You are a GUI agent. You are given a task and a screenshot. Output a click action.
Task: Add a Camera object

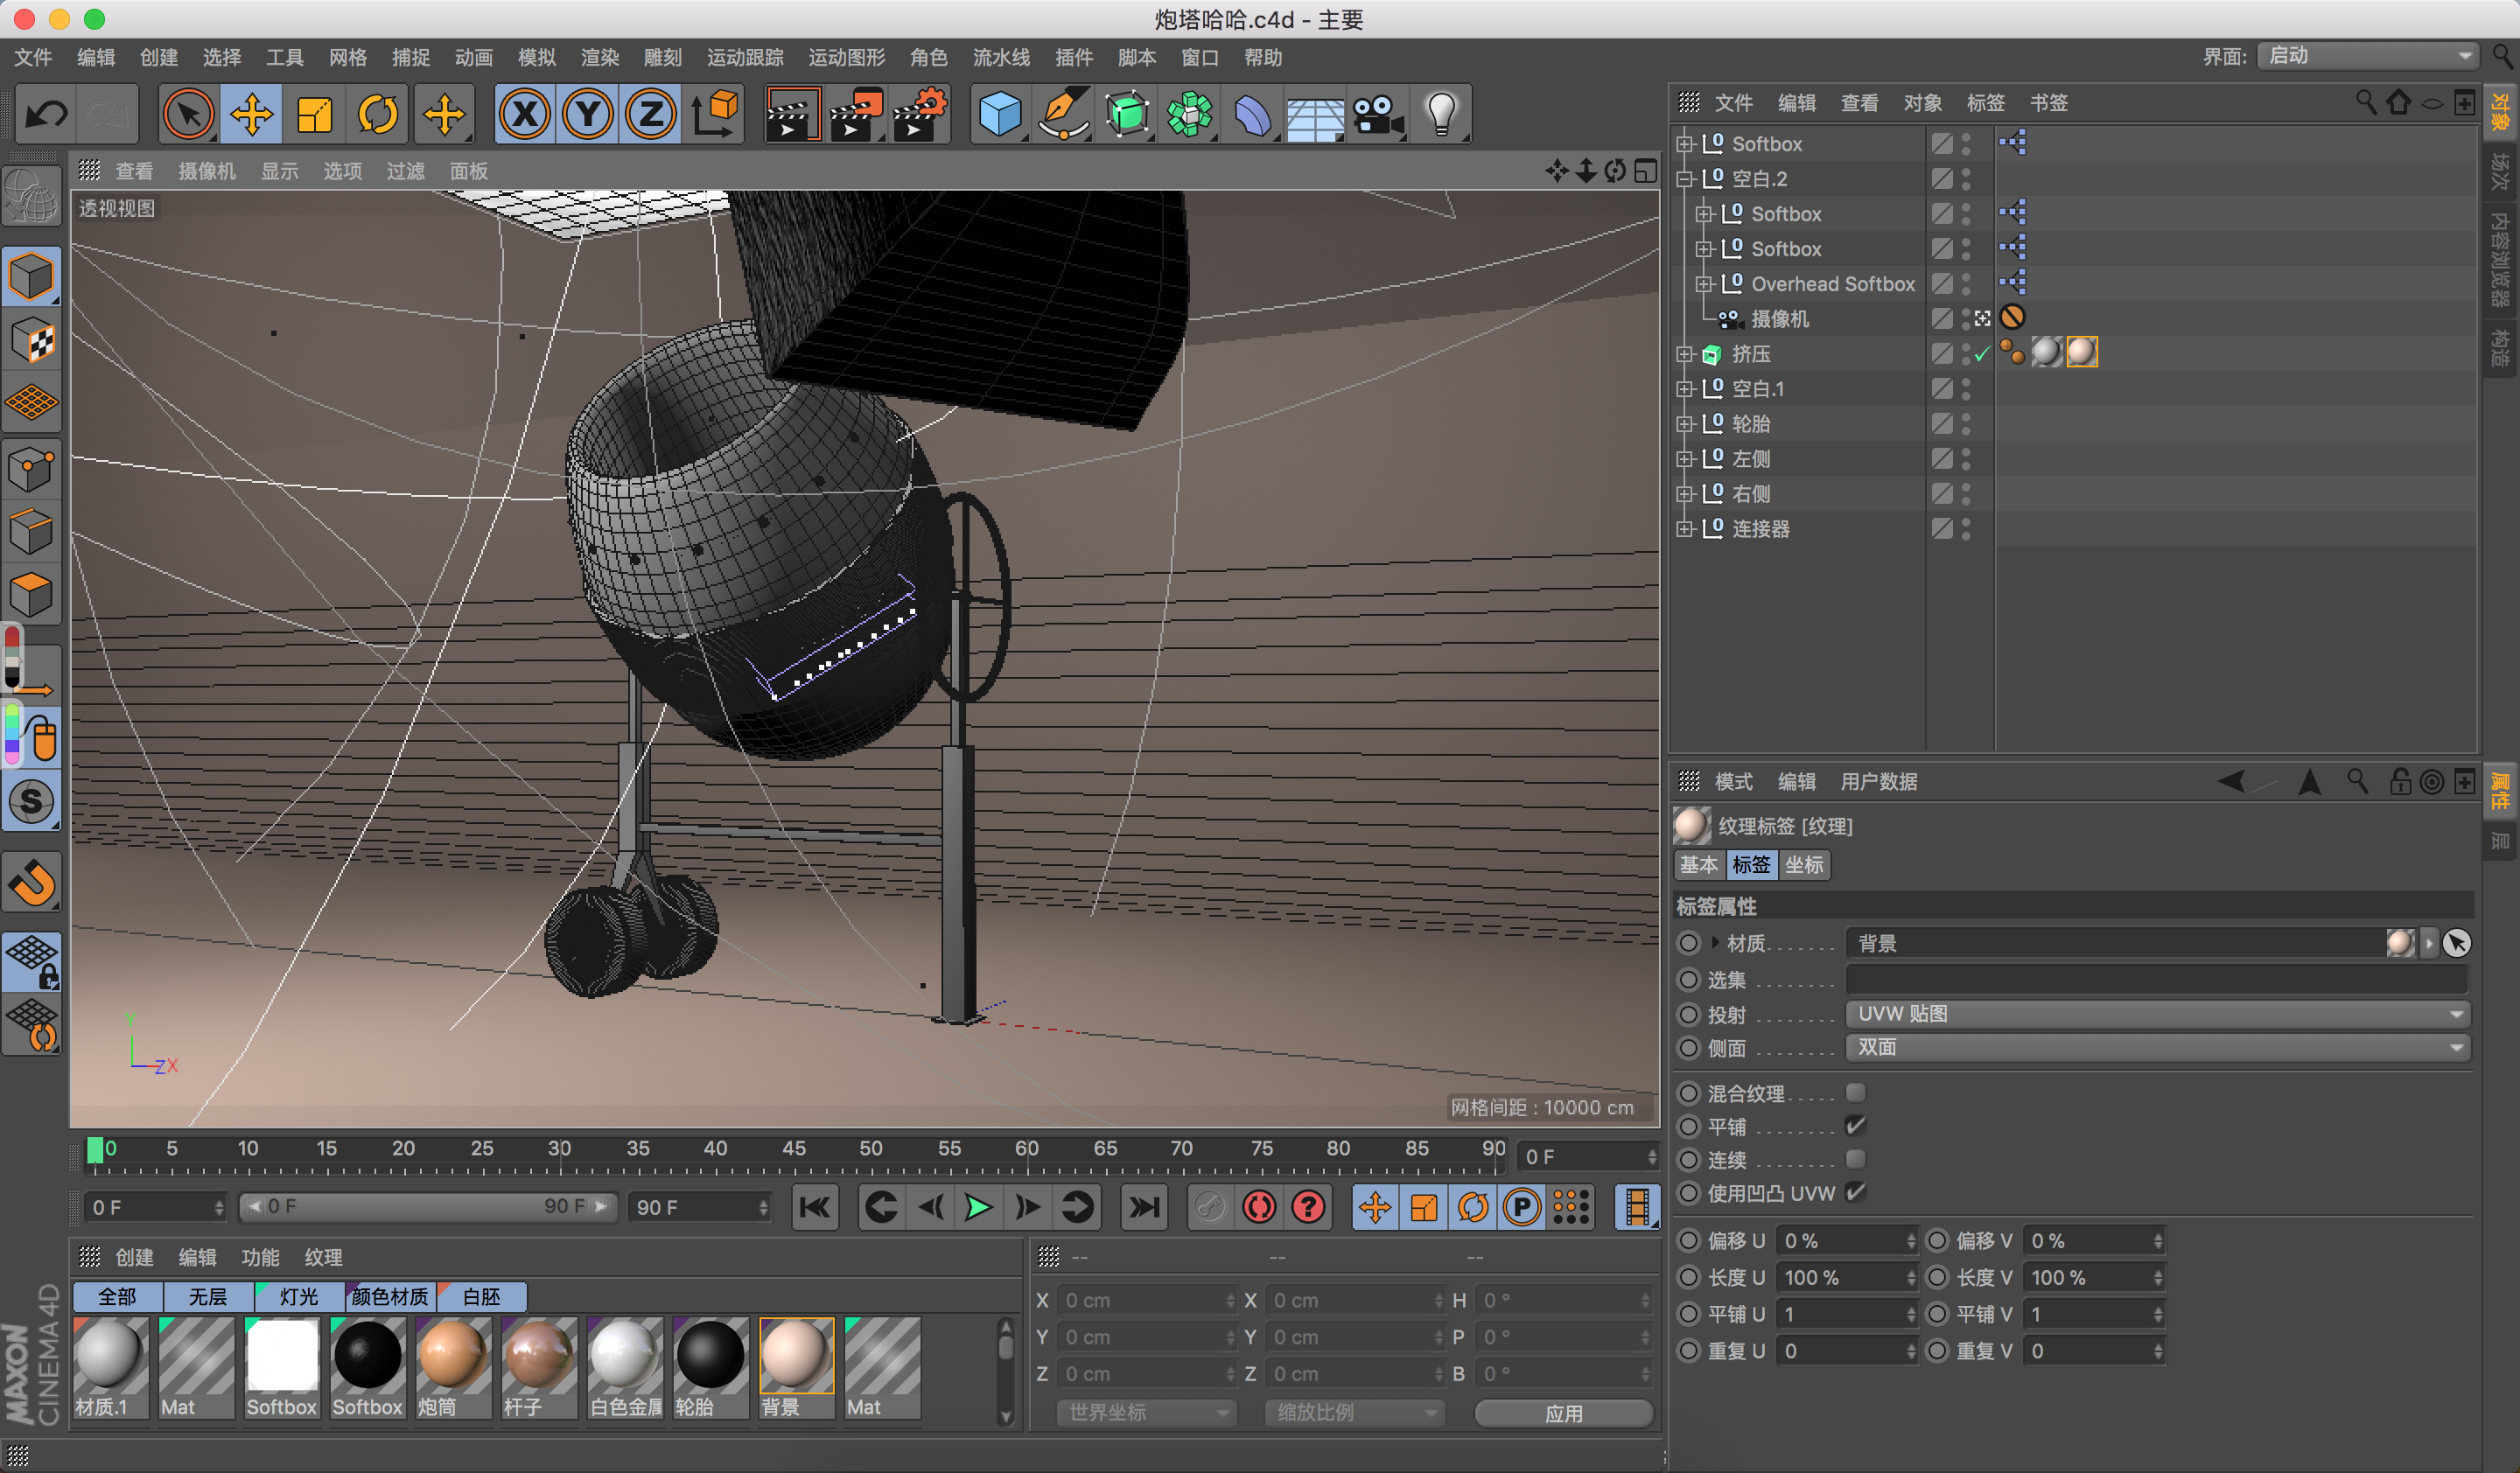[x=1378, y=114]
